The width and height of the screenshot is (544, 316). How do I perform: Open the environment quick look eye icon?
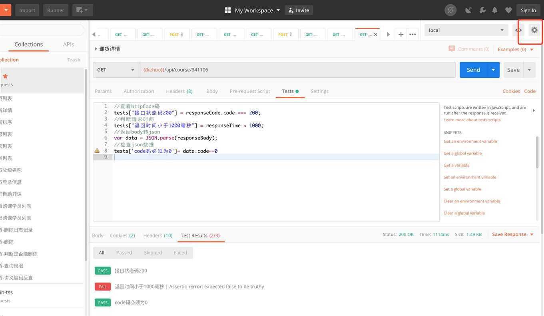[x=518, y=30]
